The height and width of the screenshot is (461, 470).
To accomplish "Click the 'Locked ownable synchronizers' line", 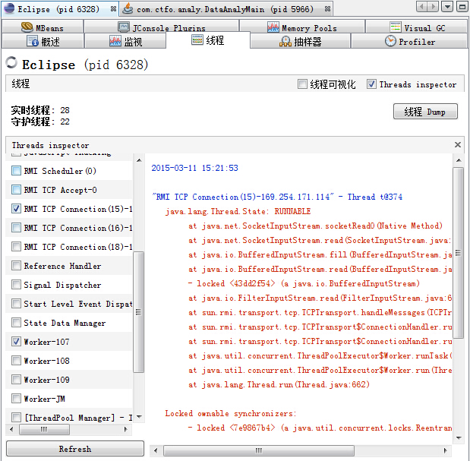I will click(x=231, y=413).
